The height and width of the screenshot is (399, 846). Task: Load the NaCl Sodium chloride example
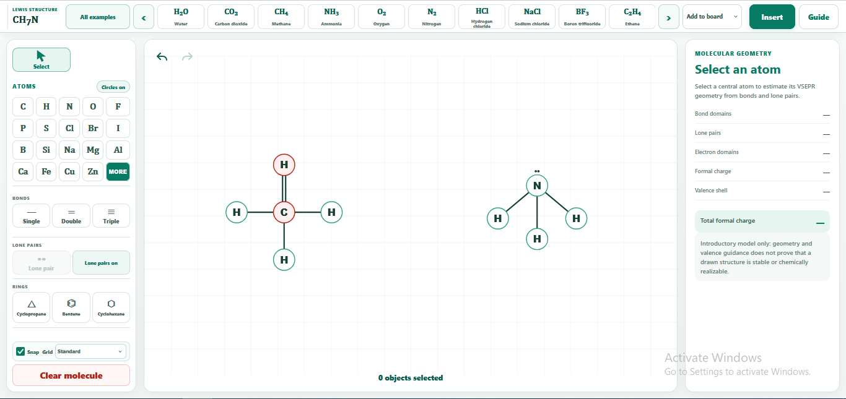(532, 17)
